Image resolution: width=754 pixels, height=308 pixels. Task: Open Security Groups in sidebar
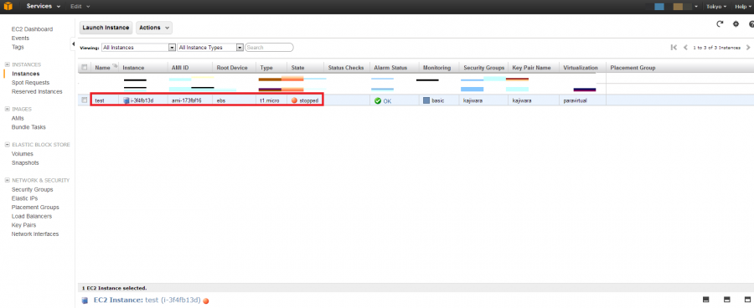(32, 189)
